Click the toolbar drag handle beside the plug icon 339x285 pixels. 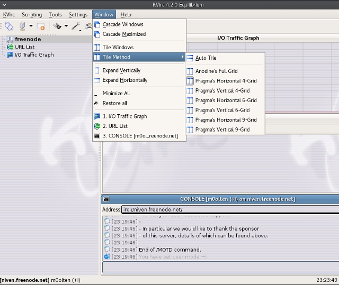1,26
